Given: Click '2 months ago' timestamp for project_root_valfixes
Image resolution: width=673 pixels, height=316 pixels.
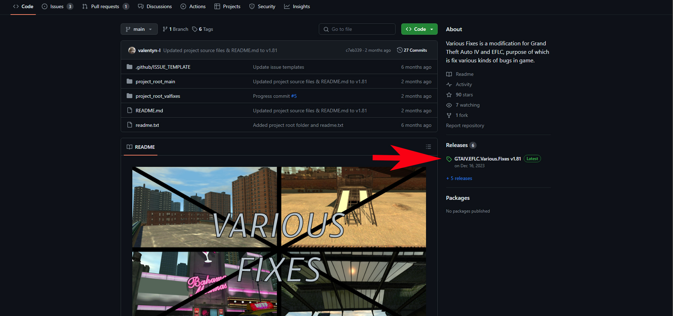Looking at the screenshot, I should 416,96.
